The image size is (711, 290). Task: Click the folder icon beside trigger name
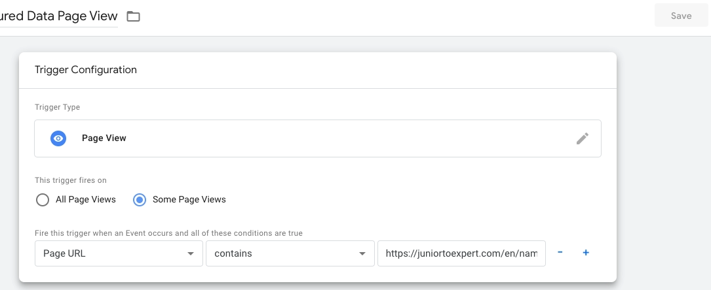click(134, 16)
